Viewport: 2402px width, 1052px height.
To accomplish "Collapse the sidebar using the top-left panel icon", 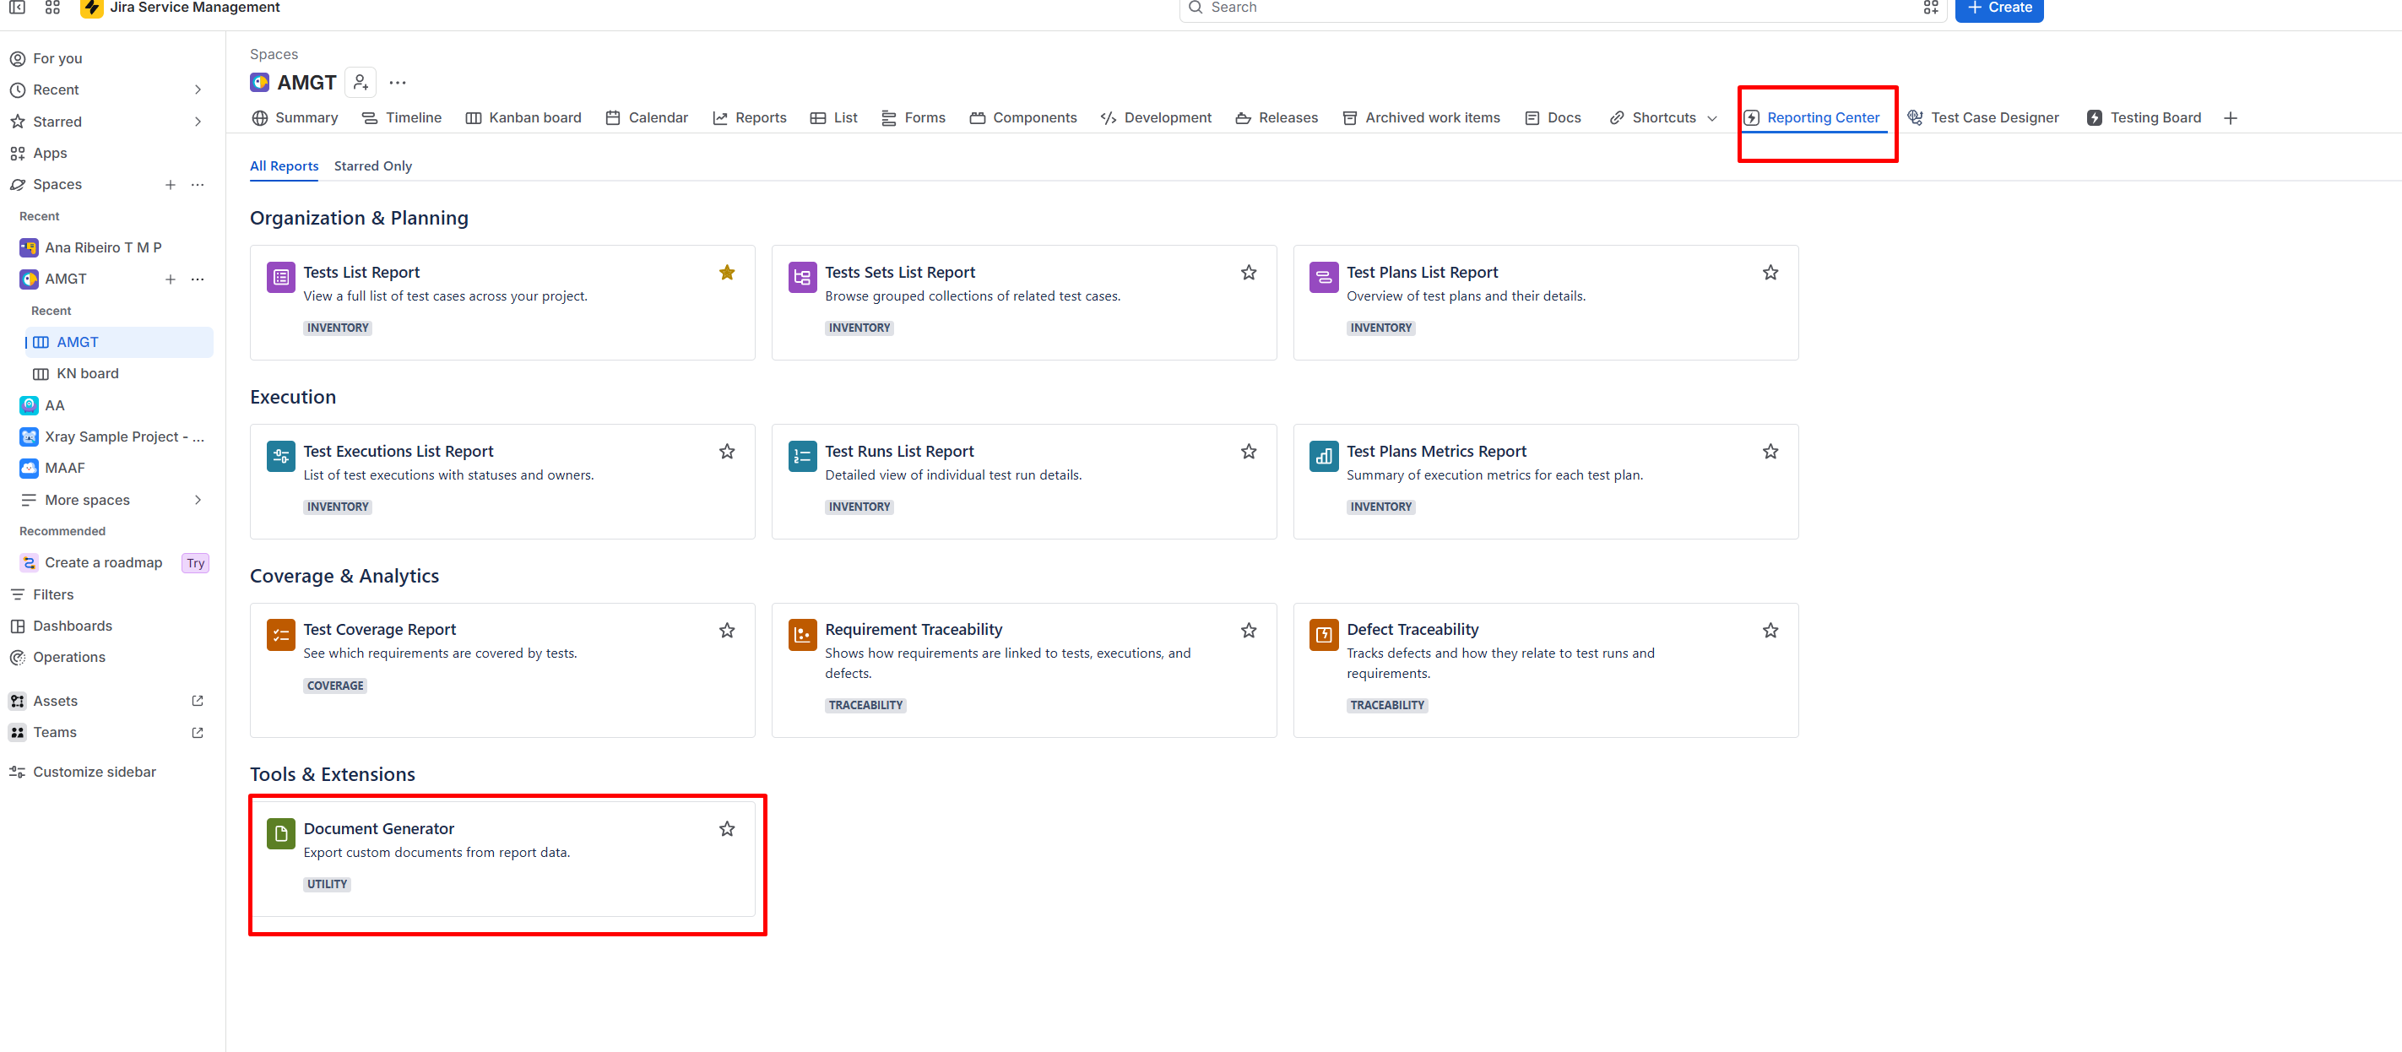I will (17, 8).
